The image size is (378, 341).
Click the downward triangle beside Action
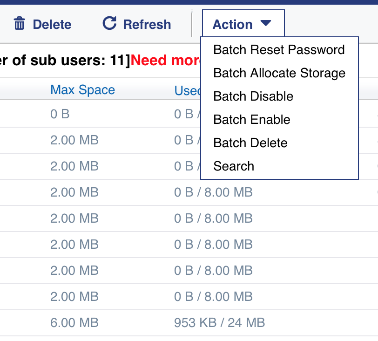pyautogui.click(x=266, y=23)
